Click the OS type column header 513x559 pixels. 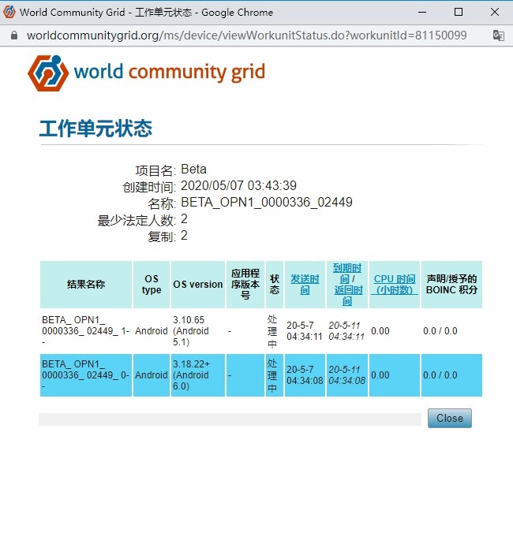point(152,284)
